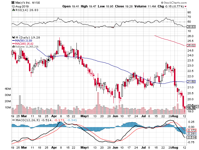Click the candlestick icon beside M (Daily)

pos(13,37)
